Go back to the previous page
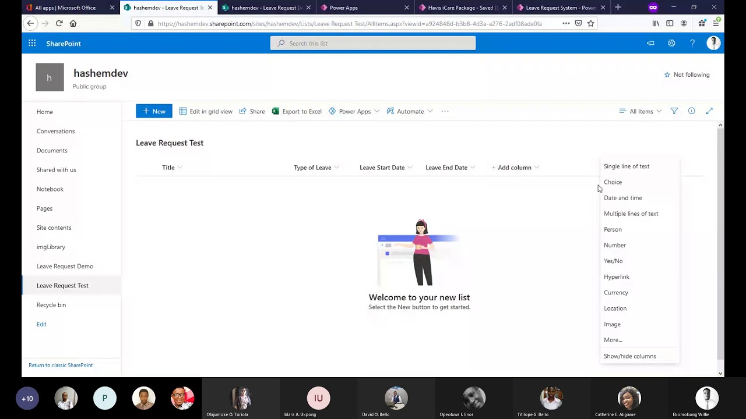 pos(30,23)
